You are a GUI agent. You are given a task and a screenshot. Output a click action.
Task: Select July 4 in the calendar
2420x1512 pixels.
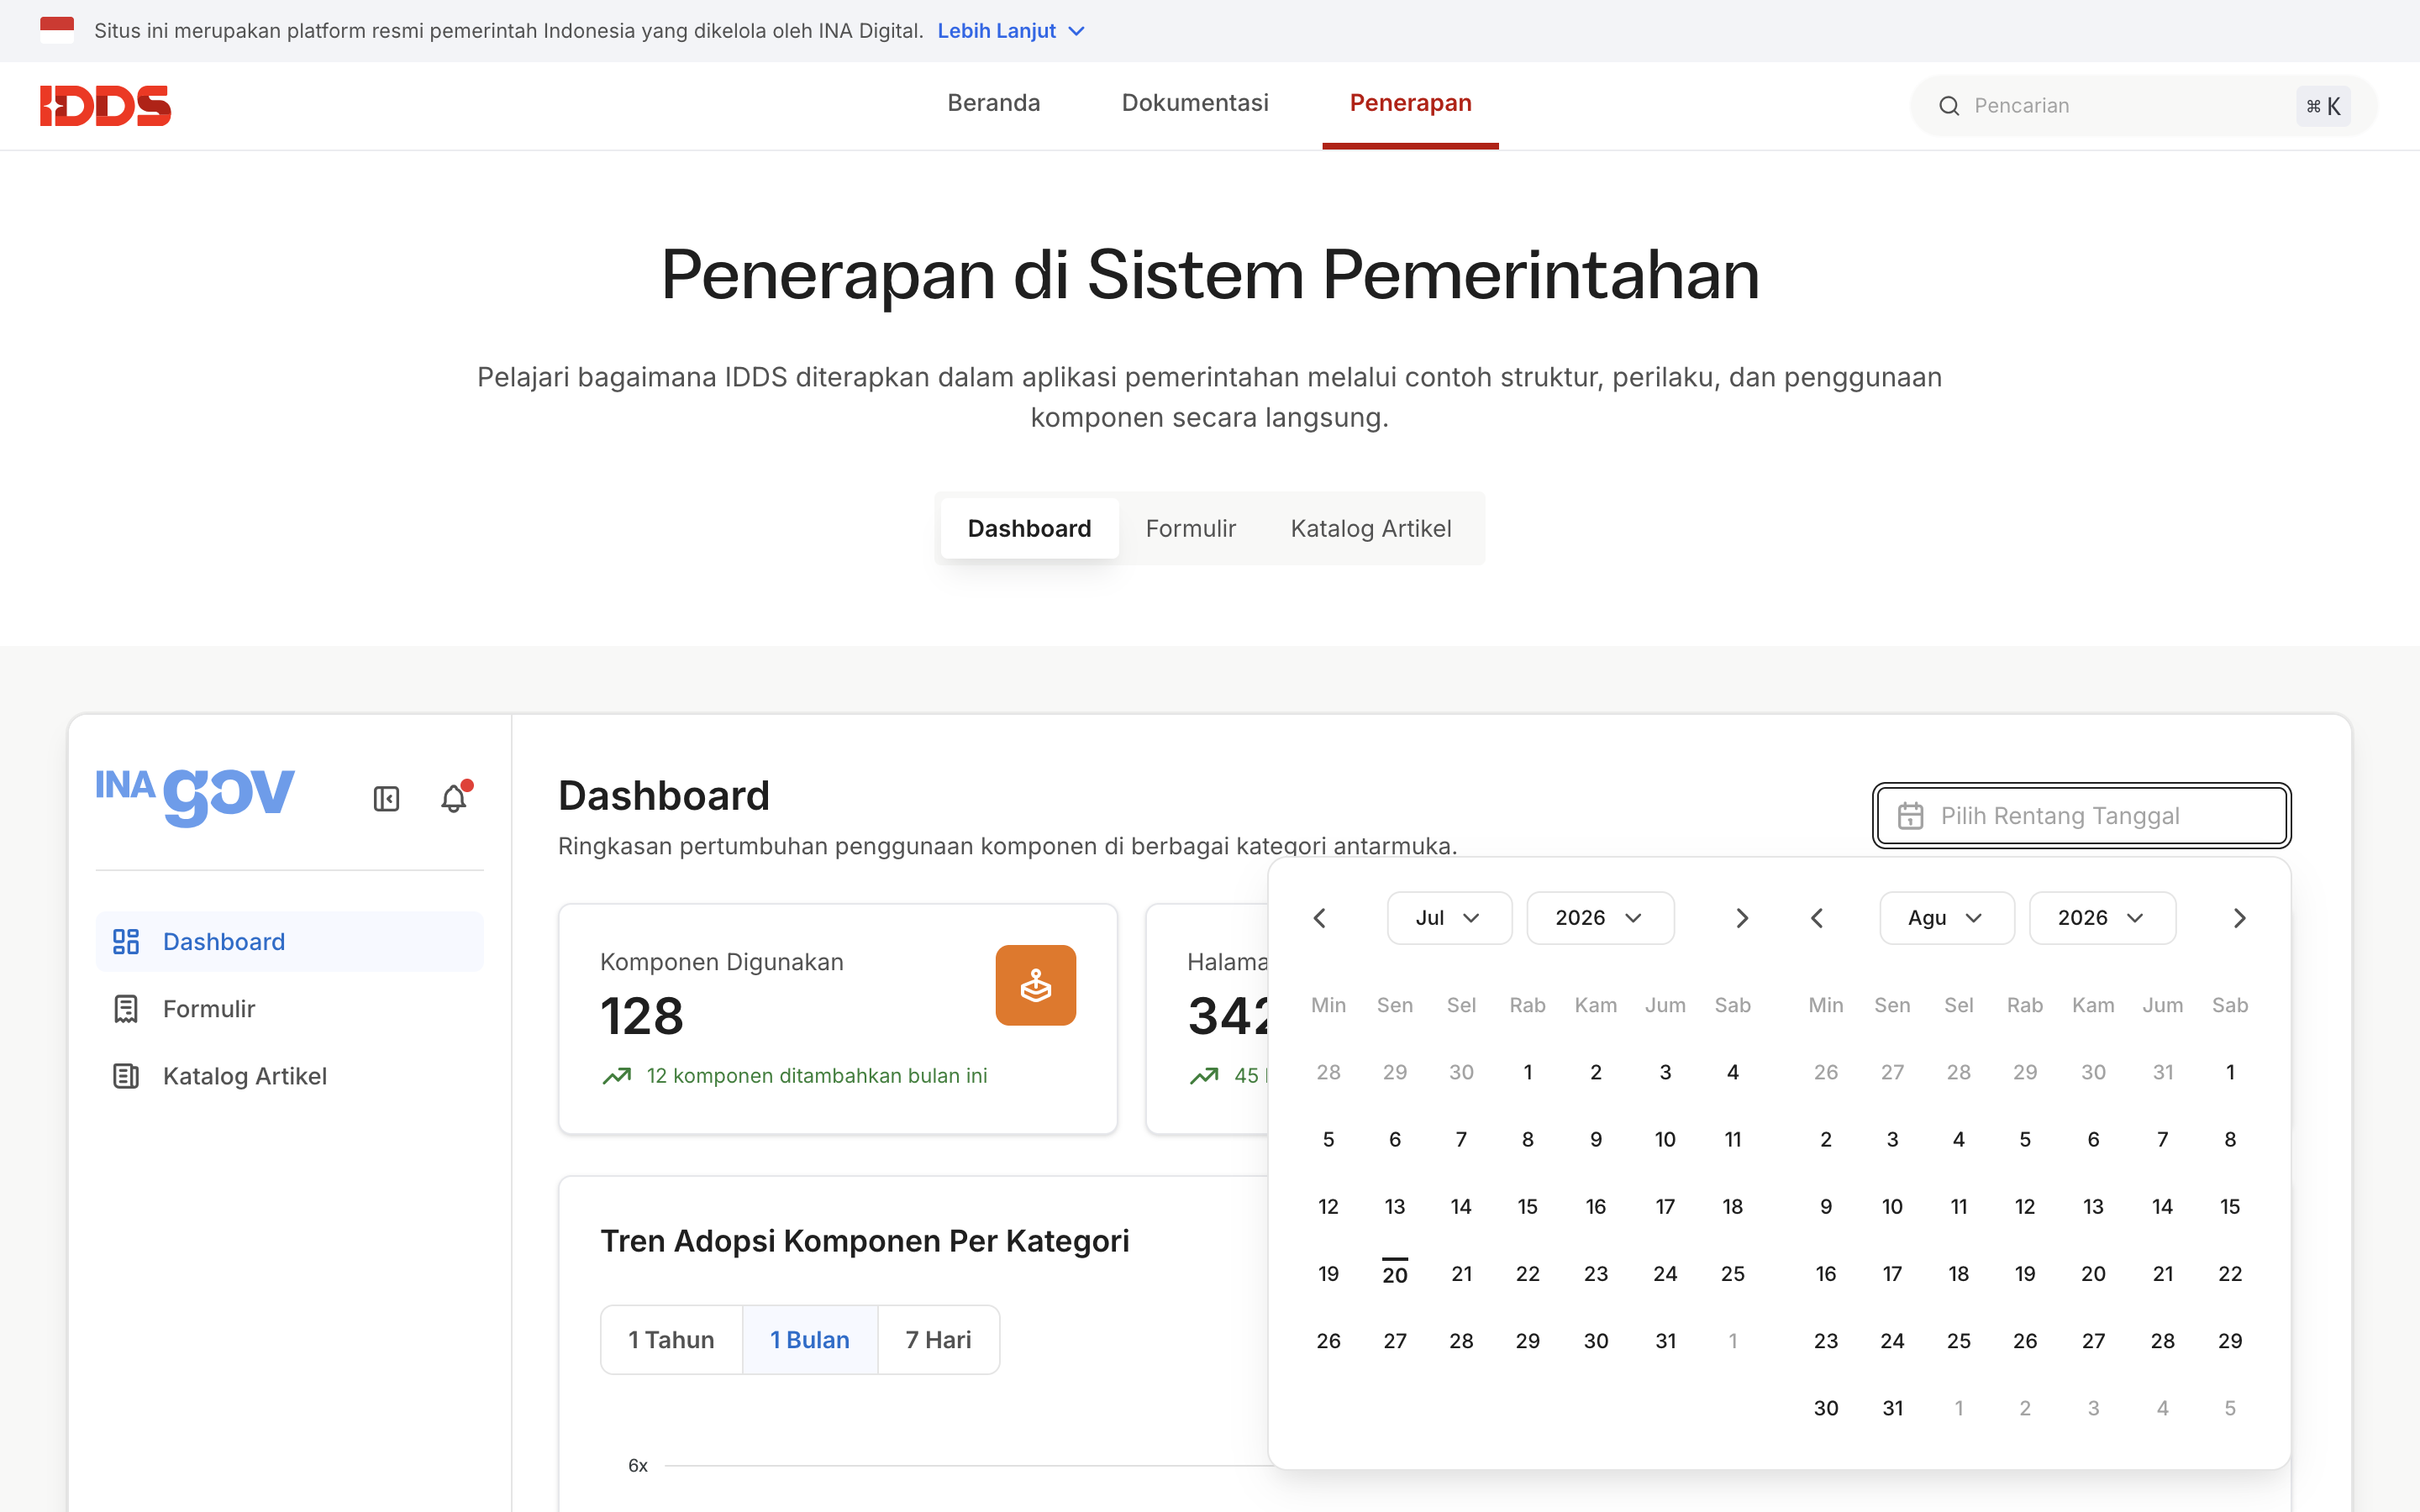[x=1732, y=1072]
